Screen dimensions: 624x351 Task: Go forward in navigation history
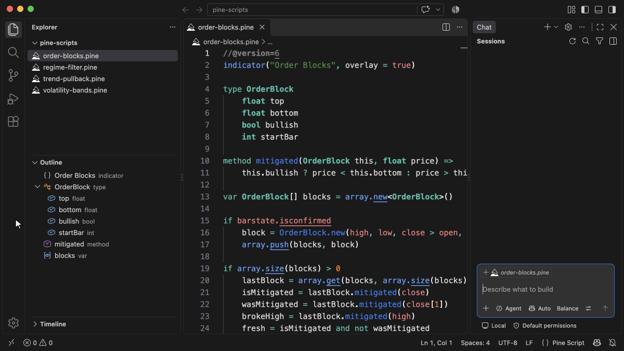click(x=199, y=9)
